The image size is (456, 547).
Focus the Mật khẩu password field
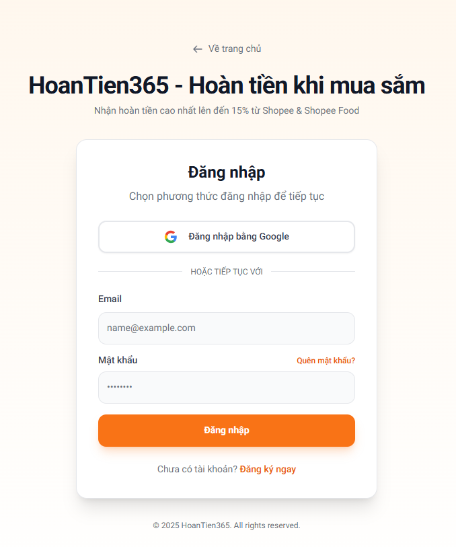click(x=227, y=388)
